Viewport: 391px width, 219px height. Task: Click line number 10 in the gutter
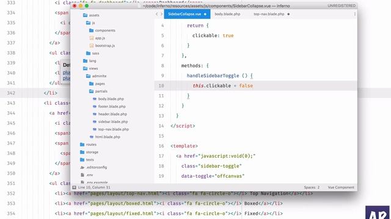[x=161, y=86]
